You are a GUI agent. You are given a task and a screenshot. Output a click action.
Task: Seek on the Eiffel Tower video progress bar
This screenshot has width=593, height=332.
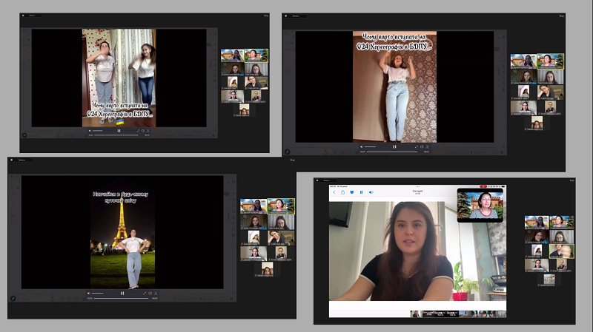coord(119,298)
